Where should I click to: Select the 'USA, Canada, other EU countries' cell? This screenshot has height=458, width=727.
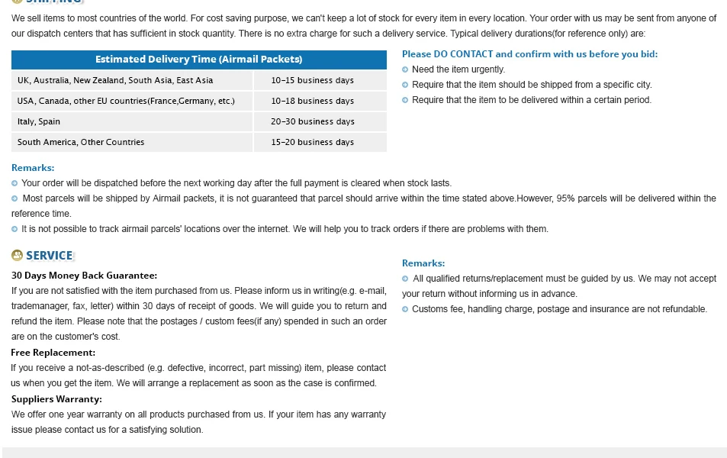132,101
